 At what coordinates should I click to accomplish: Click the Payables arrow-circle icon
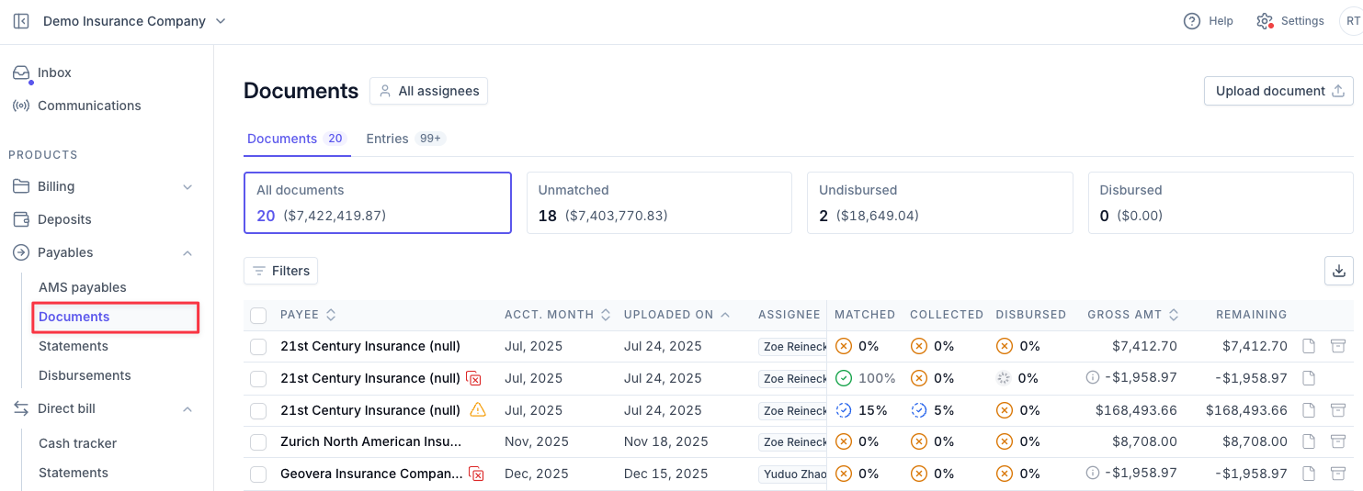[21, 252]
